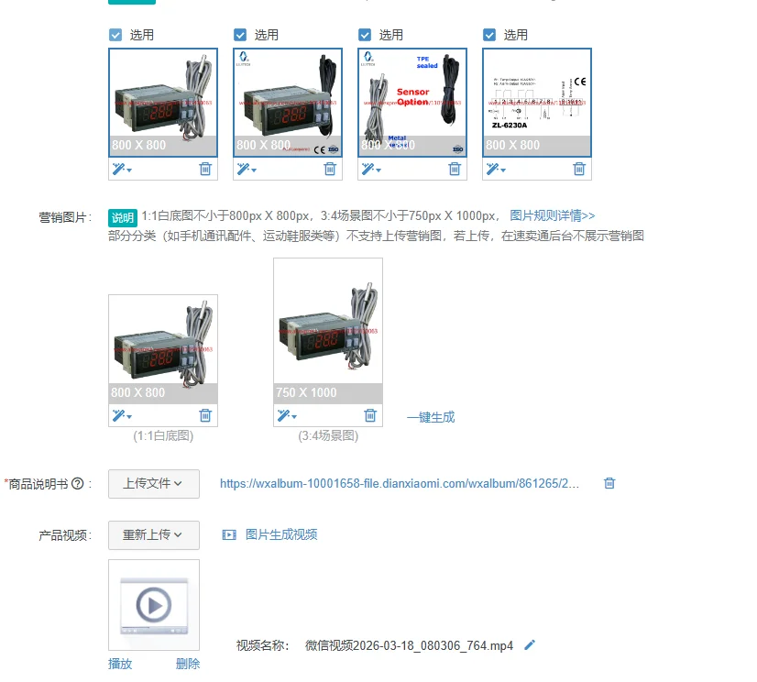Screen dimensions: 757x682
Task: Delete the 1:1白底图 marketing image
Action: coord(205,415)
